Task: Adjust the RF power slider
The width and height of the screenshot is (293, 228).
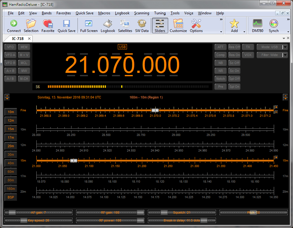Action: point(110,220)
